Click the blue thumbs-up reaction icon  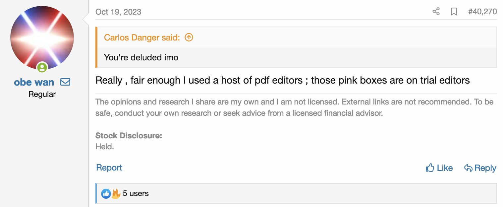[x=106, y=193]
